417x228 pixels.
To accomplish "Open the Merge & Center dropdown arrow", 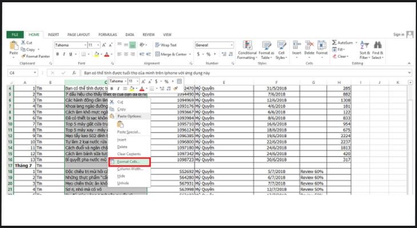I will 189,55.
